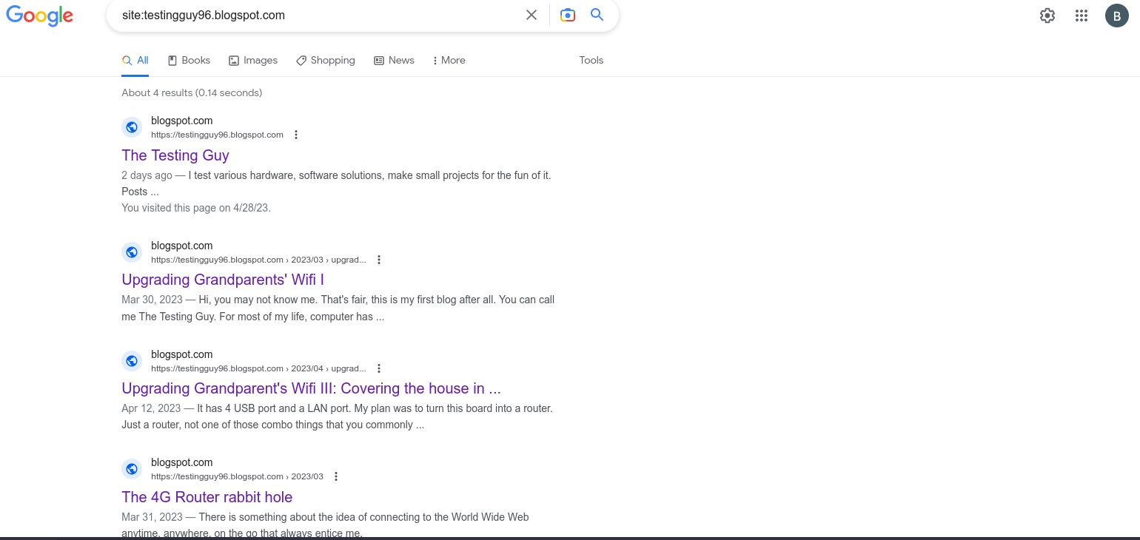Open Search by image camera icon
Viewport: 1140px width, 540px height.
568,15
